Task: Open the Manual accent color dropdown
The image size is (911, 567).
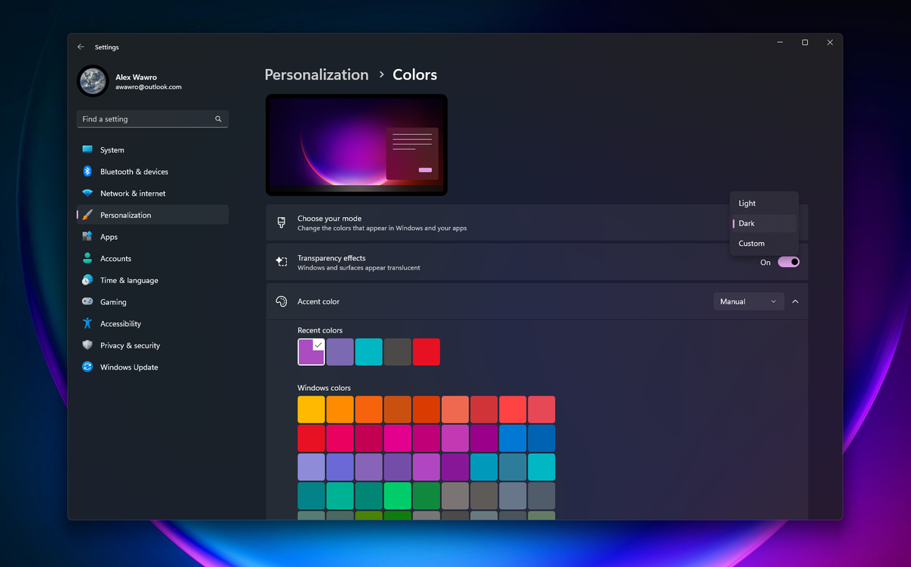Action: click(748, 301)
